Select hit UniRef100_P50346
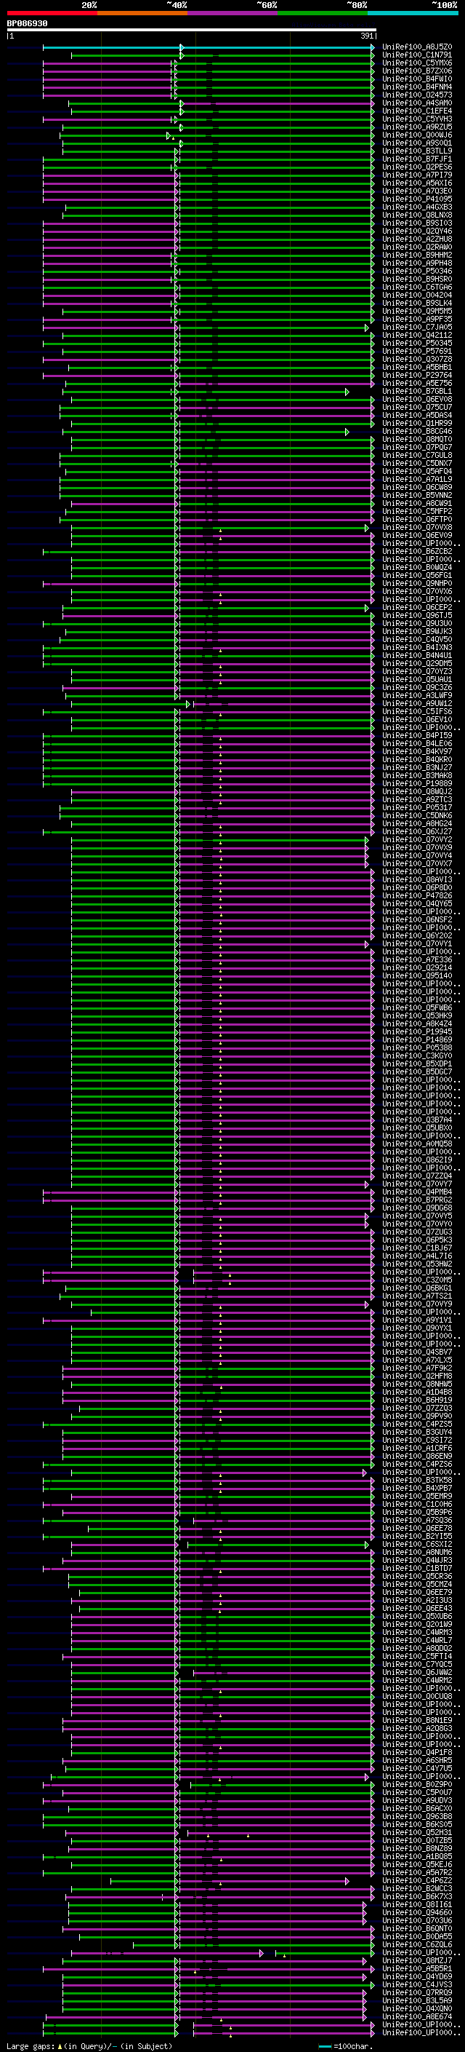Image resolution: width=465 pixels, height=2052 pixels. point(417,271)
